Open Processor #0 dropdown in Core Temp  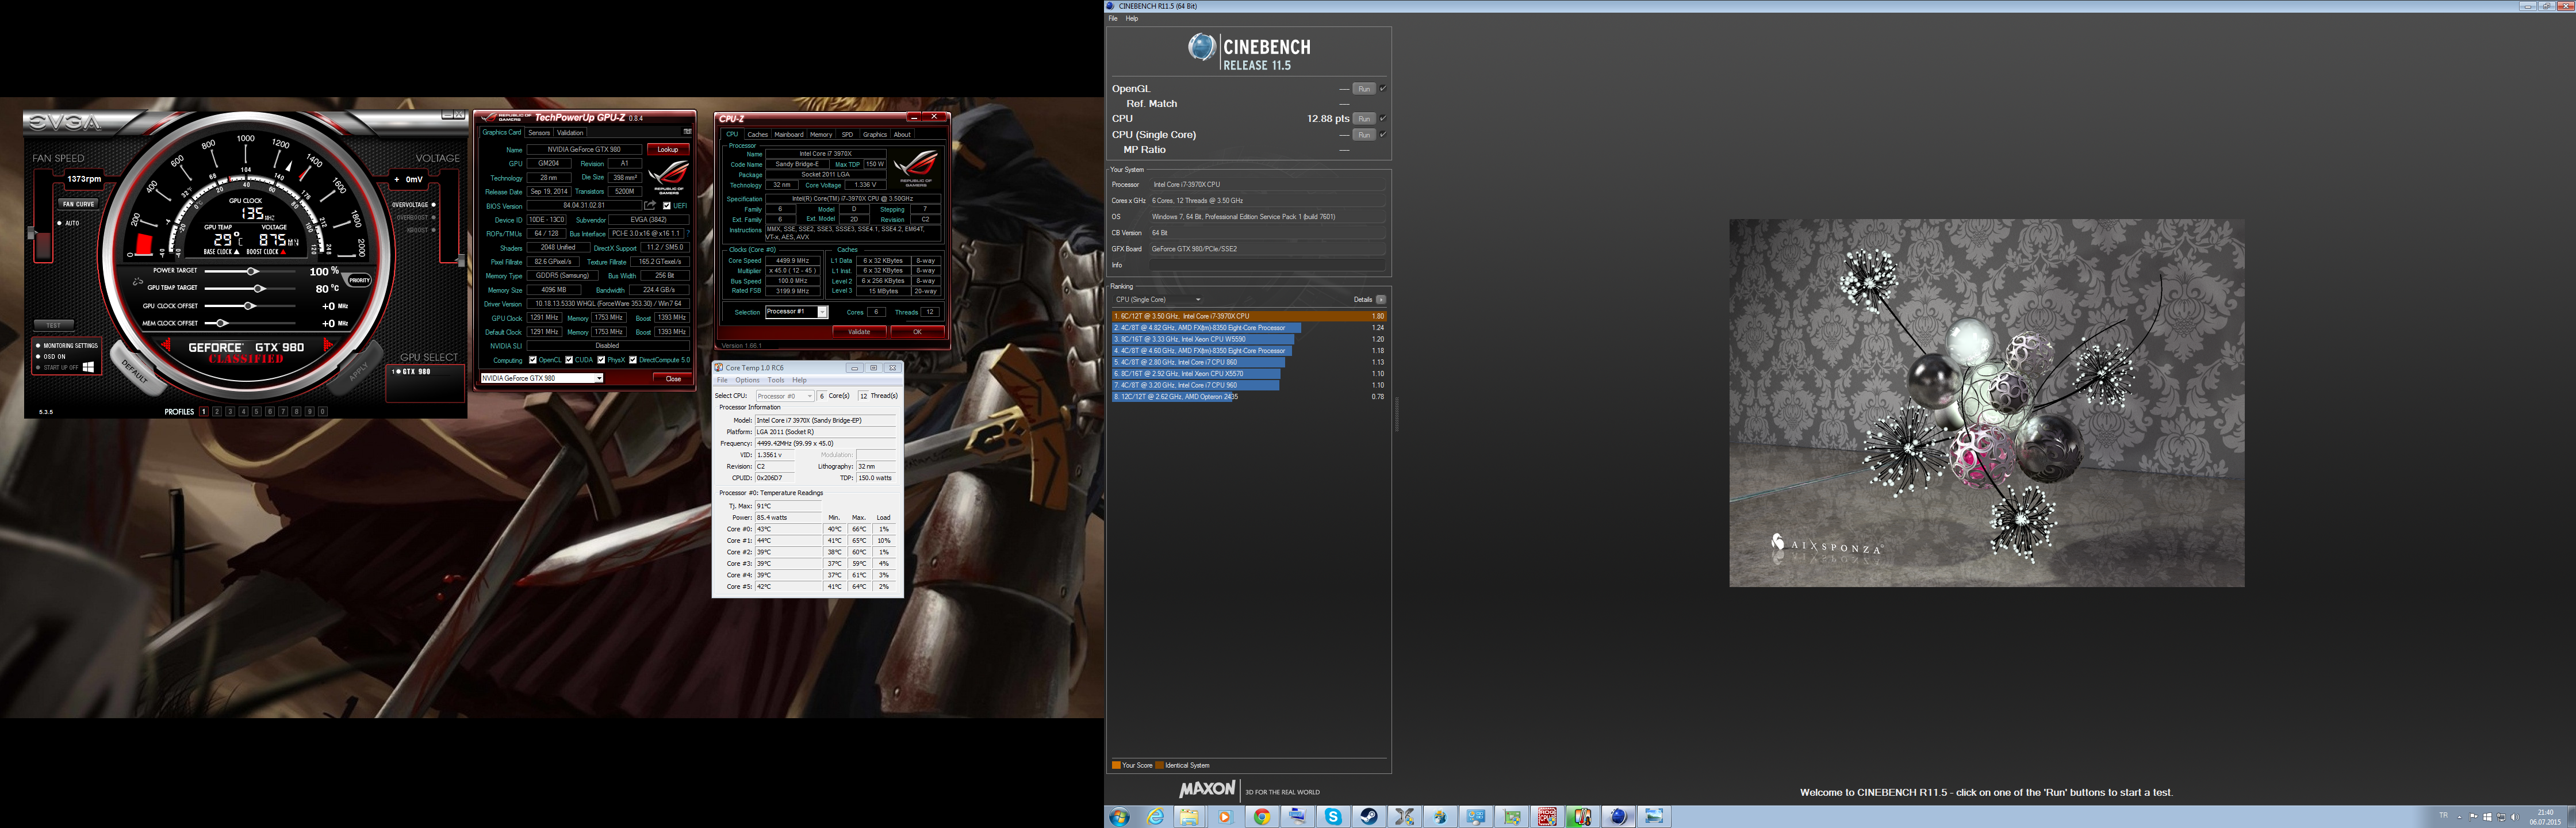click(785, 396)
